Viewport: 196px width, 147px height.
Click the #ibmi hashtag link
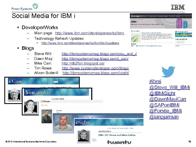point(155,81)
